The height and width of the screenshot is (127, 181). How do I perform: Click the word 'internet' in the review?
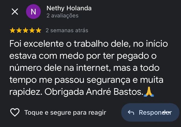(x=92, y=68)
